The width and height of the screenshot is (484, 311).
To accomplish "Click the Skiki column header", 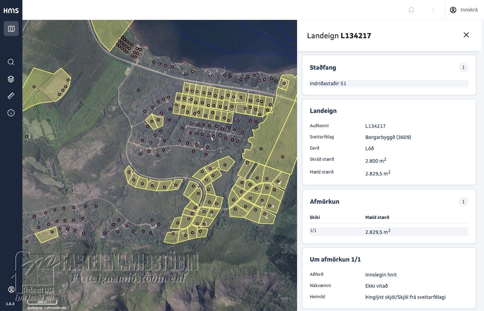I will [x=315, y=217].
